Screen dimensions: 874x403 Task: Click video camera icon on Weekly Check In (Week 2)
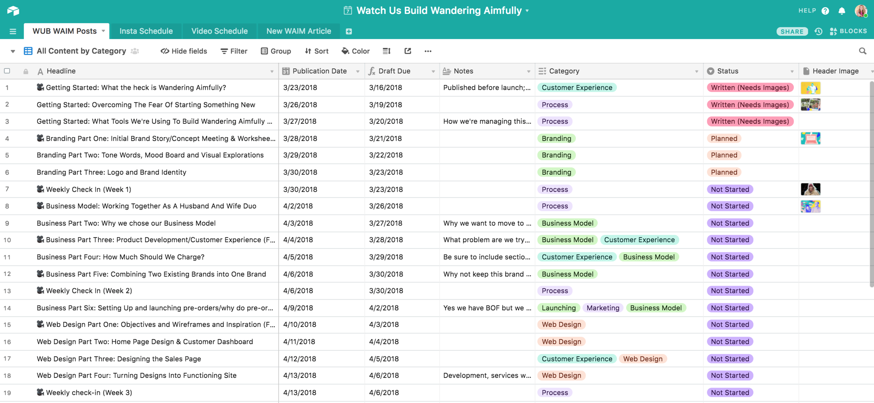40,290
